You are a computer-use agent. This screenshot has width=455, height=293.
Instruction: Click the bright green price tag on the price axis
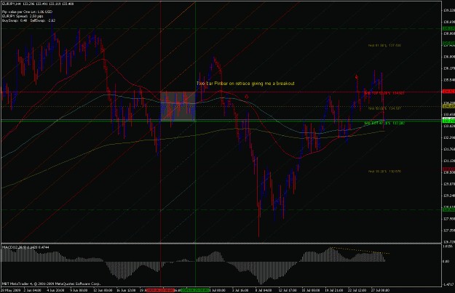click(448, 120)
